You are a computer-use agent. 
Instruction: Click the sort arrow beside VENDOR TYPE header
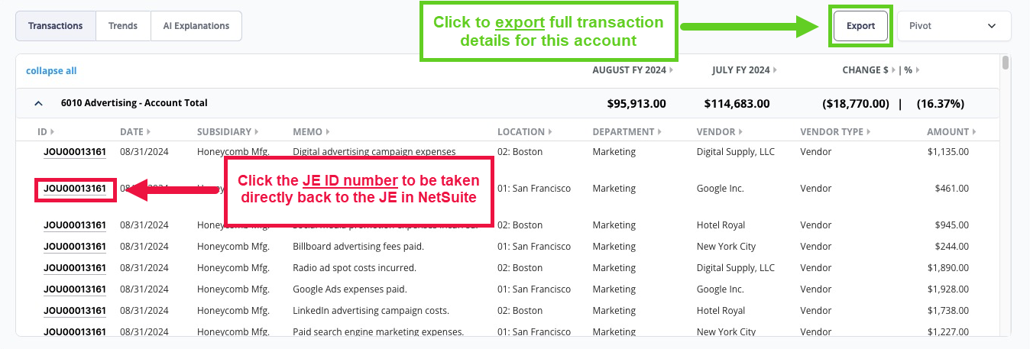coord(868,132)
